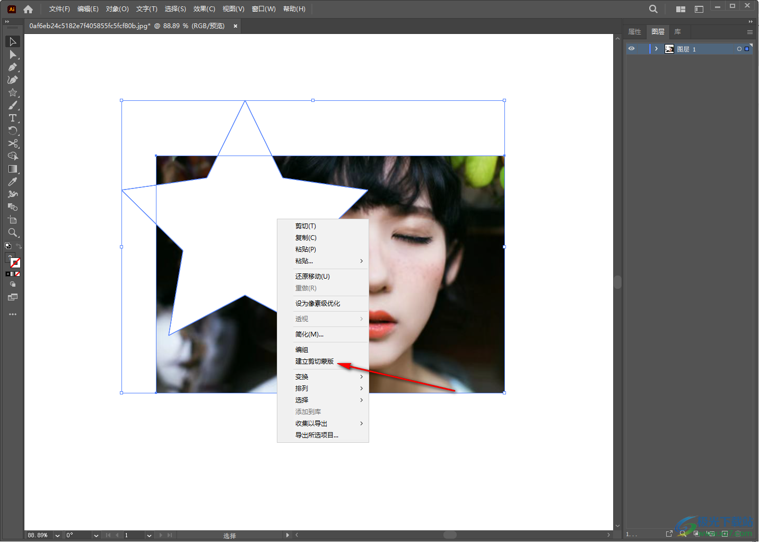Click locate object magnifier in Layers panel
This screenshot has width=759, height=542.
tap(683, 534)
